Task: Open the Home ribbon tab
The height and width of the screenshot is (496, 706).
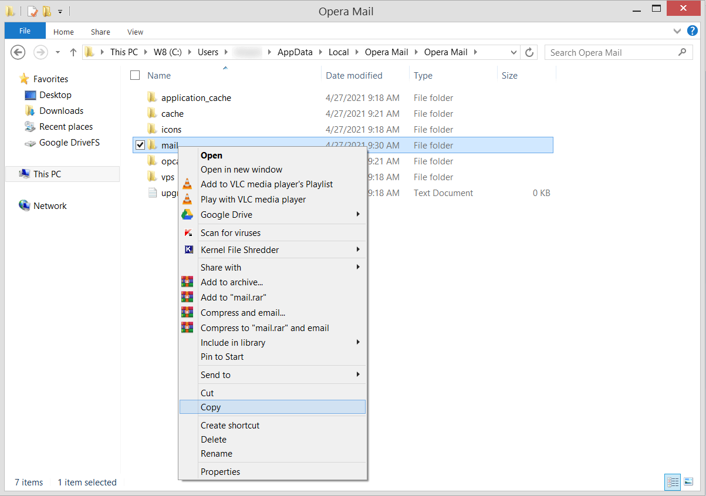Action: pyautogui.click(x=63, y=32)
